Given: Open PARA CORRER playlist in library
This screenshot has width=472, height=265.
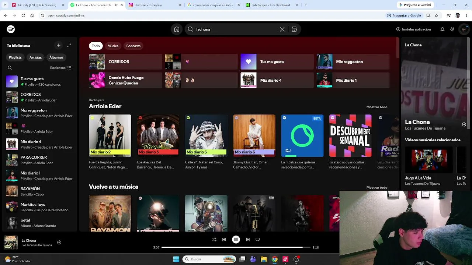Looking at the screenshot, I should (39, 160).
